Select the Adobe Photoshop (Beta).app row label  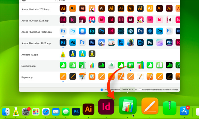tap(36, 32)
